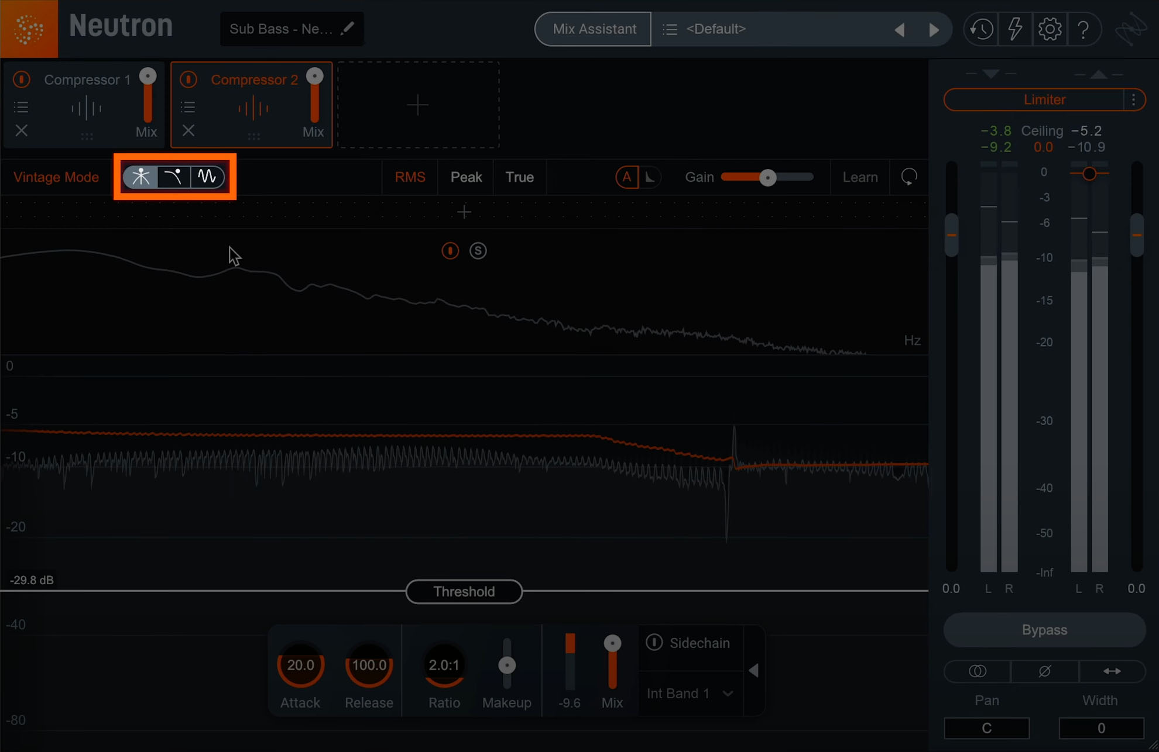Select the gain reduction curve view icon
1159x752 pixels.
174,177
